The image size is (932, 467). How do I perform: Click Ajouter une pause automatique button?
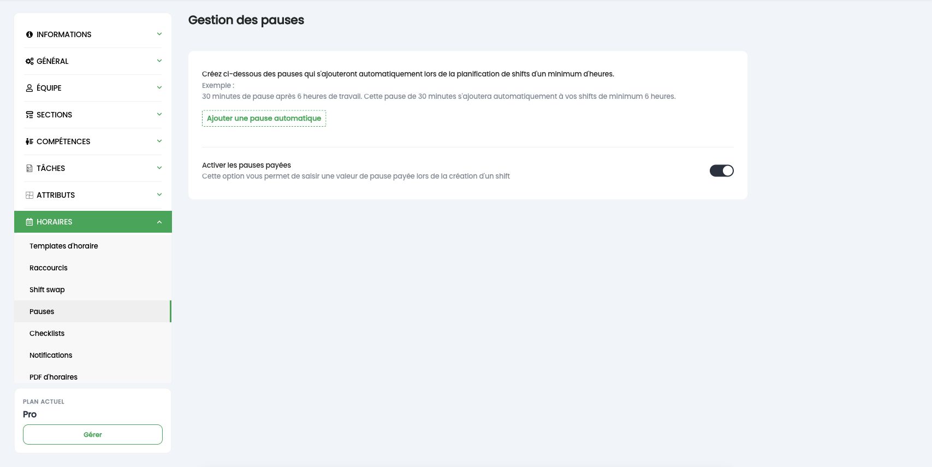264,119
